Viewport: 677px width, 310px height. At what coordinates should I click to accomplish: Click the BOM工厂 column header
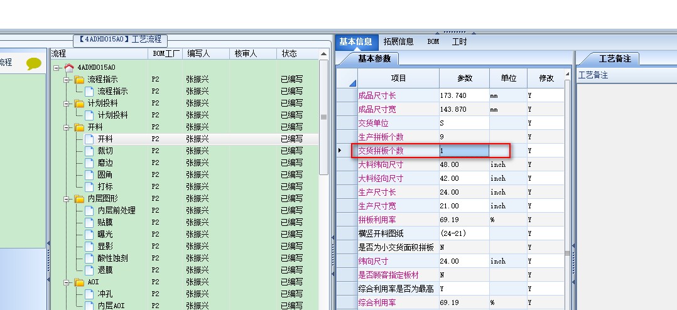[x=166, y=54]
